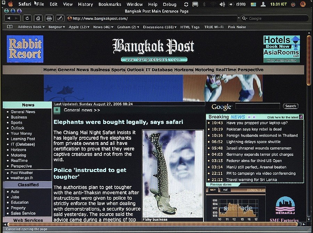
Task: Open 'Federer aims for third US Open'
Action: (254, 161)
